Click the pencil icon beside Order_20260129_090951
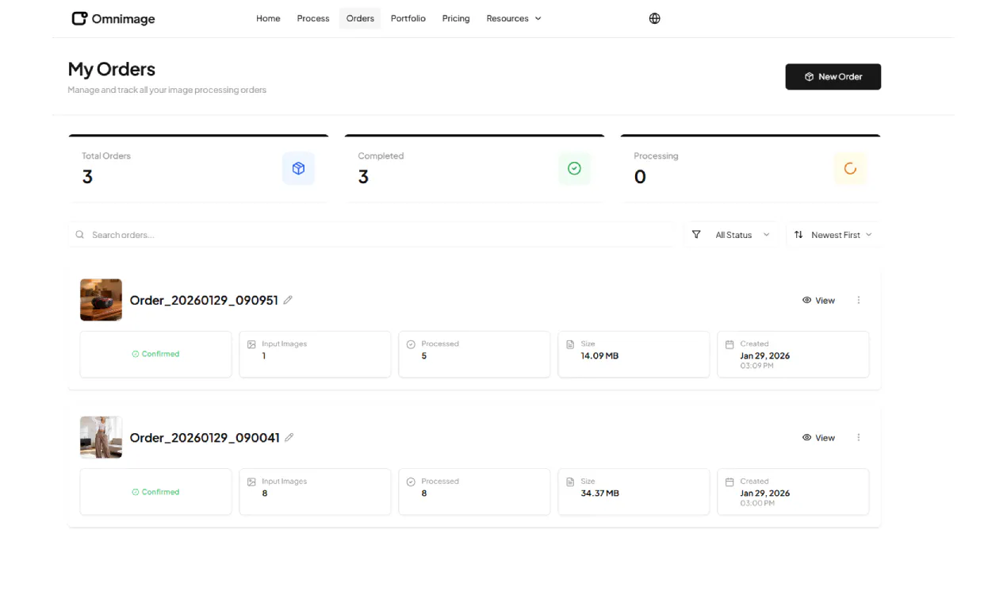Screen dimensions: 1007x603 pos(288,300)
